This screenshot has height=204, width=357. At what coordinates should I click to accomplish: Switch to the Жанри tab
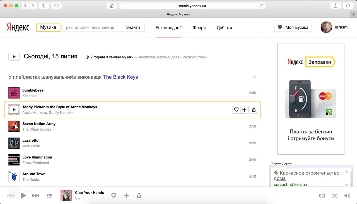[199, 28]
